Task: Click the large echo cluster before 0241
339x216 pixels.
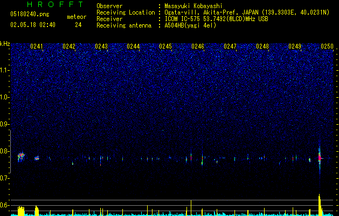Action: (x=21, y=157)
